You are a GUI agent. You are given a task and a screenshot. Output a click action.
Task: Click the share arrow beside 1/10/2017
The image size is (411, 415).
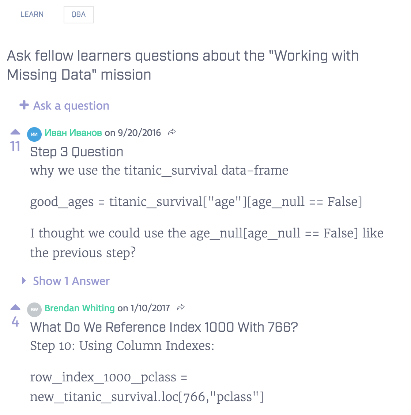tap(181, 308)
